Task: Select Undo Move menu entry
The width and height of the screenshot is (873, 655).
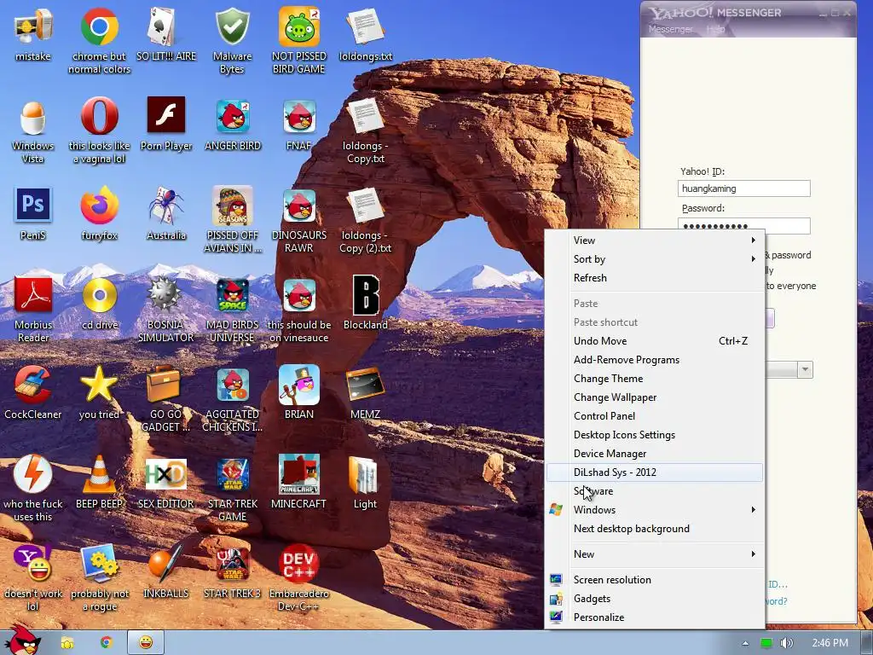Action: (655, 341)
